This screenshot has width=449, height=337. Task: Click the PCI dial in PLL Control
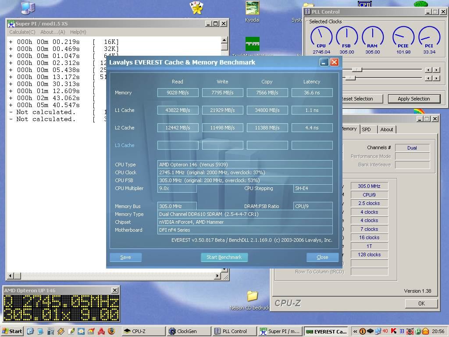pos(429,37)
